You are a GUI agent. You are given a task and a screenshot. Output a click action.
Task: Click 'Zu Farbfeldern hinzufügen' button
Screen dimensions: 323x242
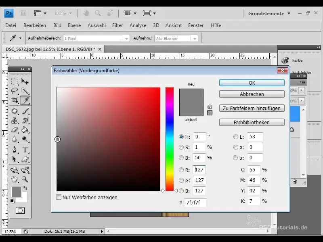click(x=252, y=108)
